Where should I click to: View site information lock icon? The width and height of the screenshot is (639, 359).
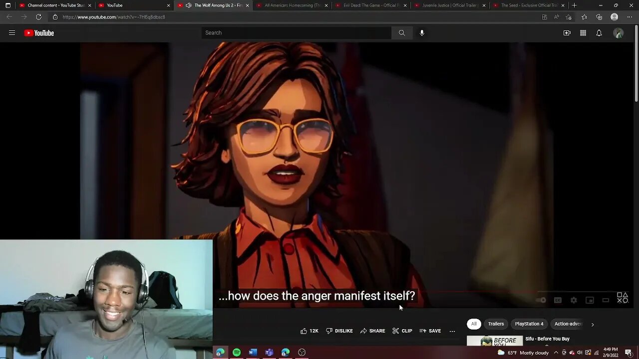[55, 17]
